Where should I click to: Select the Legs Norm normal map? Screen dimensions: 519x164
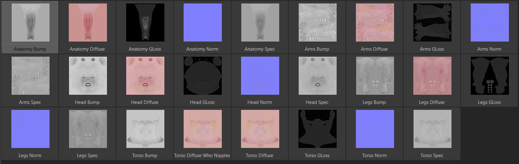point(30,129)
